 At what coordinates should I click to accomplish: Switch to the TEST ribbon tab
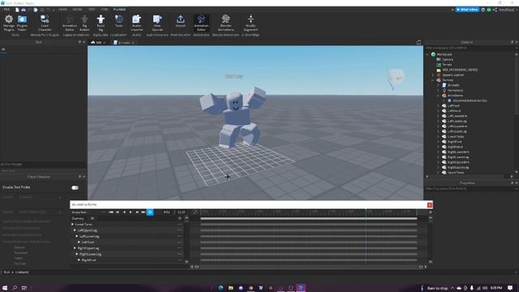coord(92,10)
